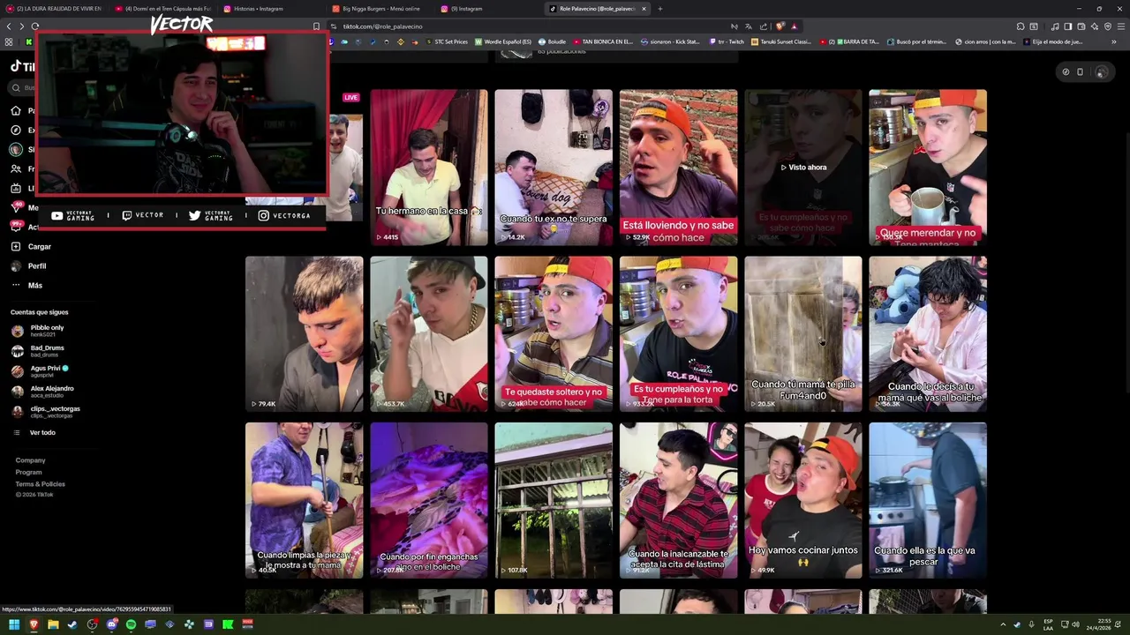Open Steam from the taskbar
This screenshot has width=1130, height=635.
point(72,624)
